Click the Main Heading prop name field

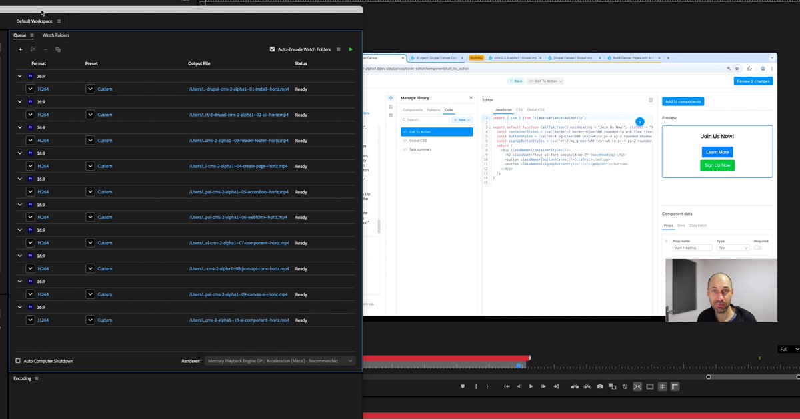click(x=693, y=248)
